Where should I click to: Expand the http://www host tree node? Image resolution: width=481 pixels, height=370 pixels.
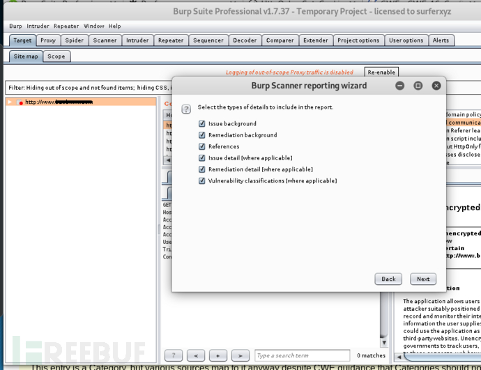(10, 102)
